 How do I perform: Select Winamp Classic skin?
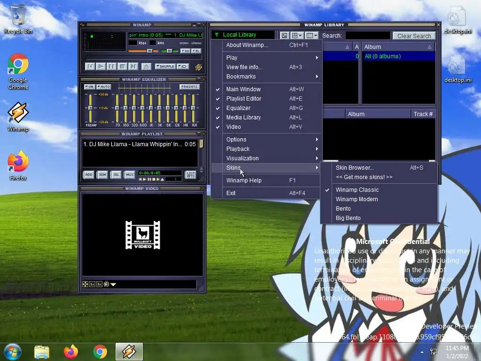point(379,190)
